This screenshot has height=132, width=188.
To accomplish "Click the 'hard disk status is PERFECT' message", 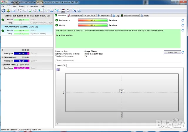I will (110, 31).
